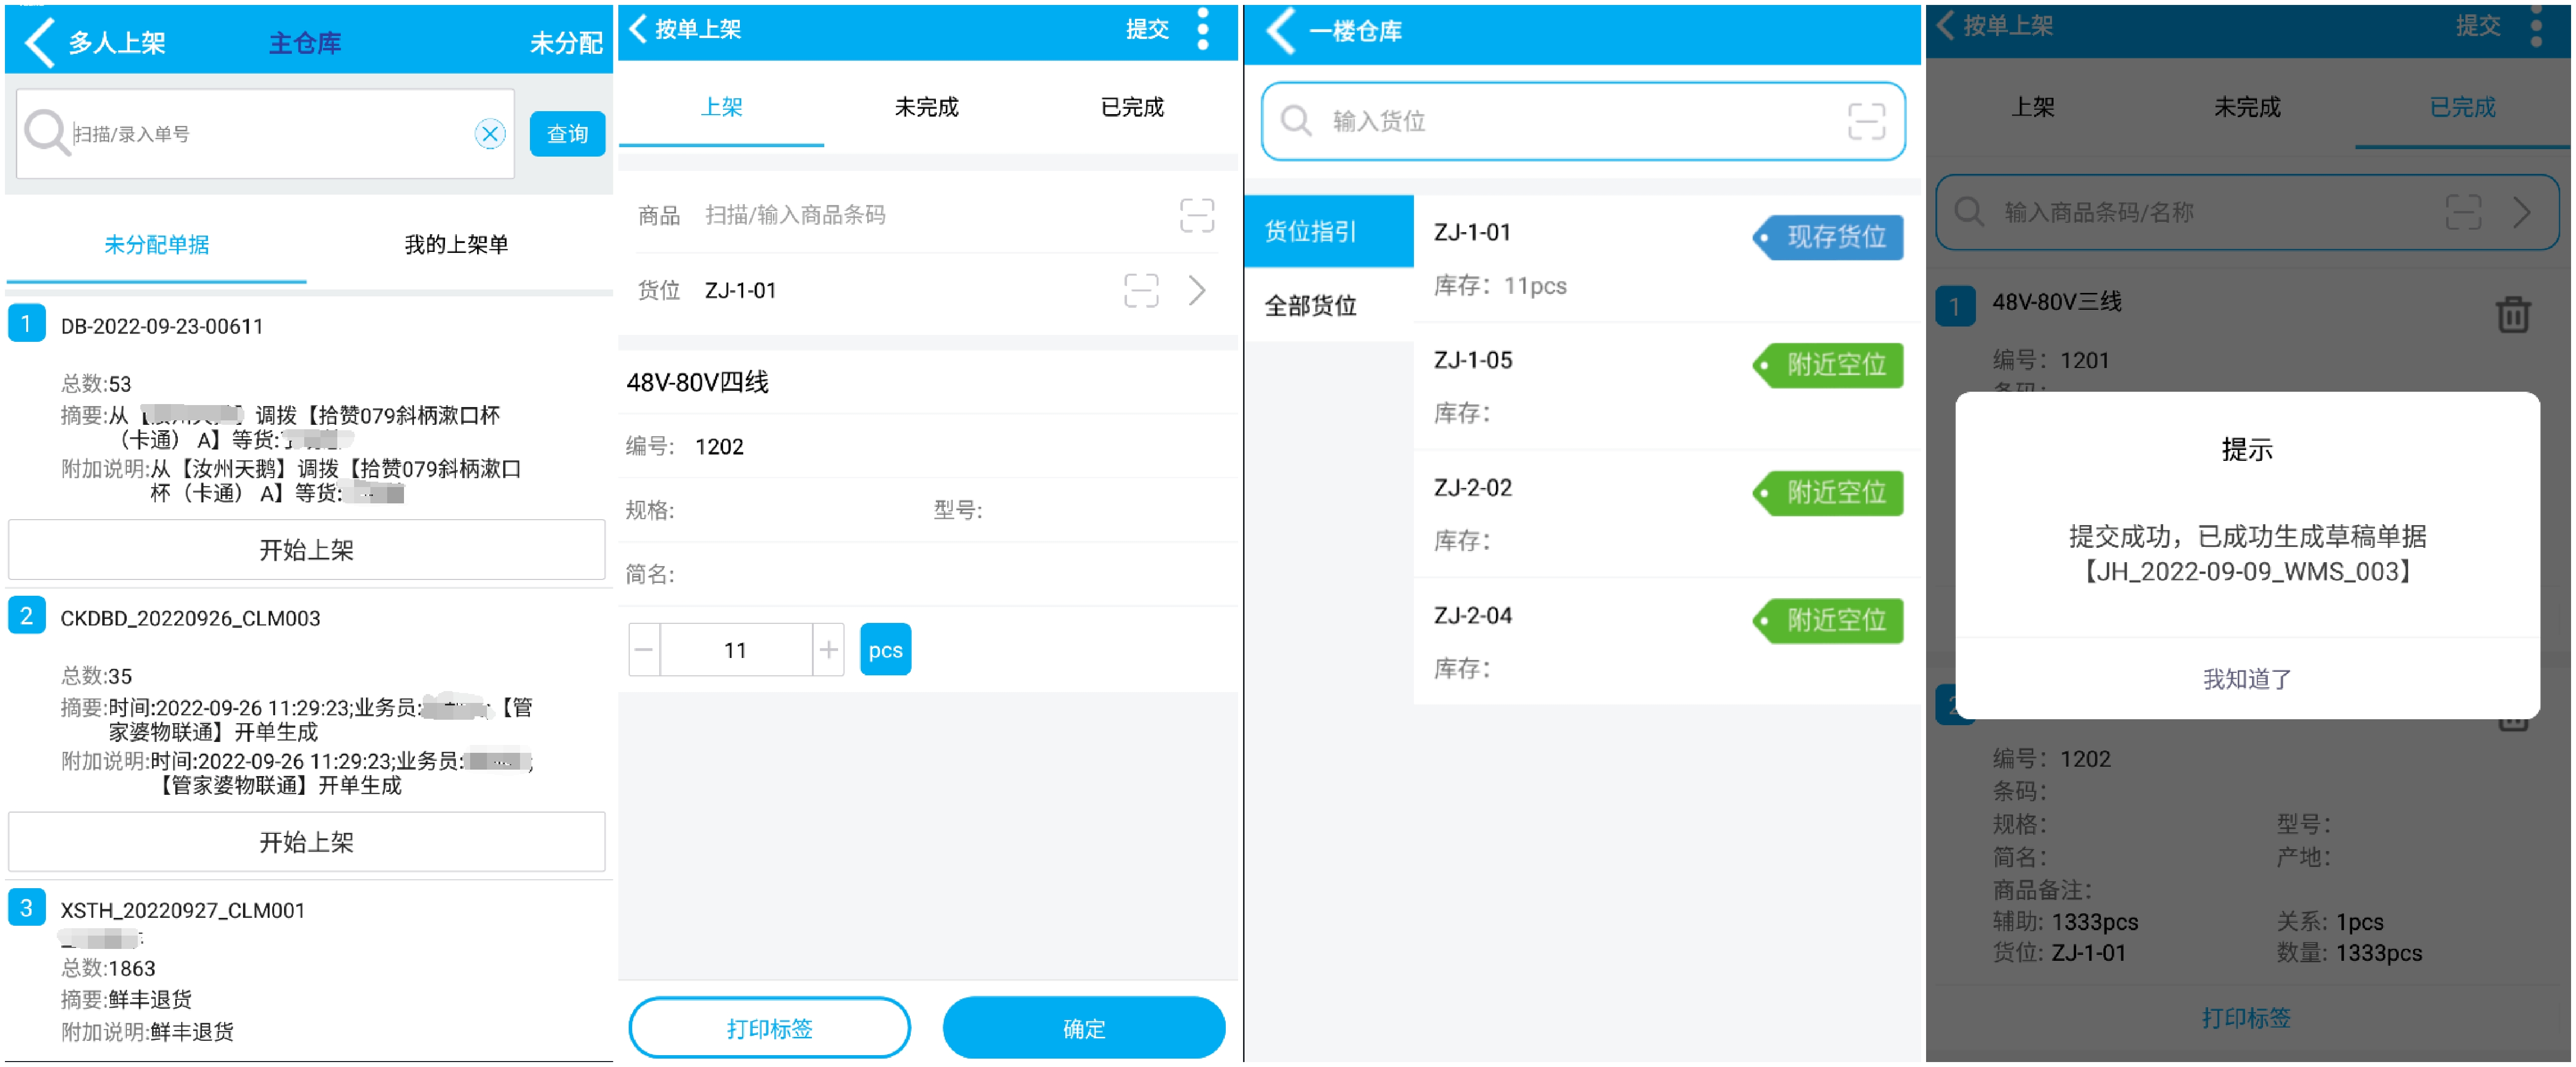The image size is (2576, 1067).
Task: Open order XSTH_20220927_CLM001
Action: (x=183, y=910)
